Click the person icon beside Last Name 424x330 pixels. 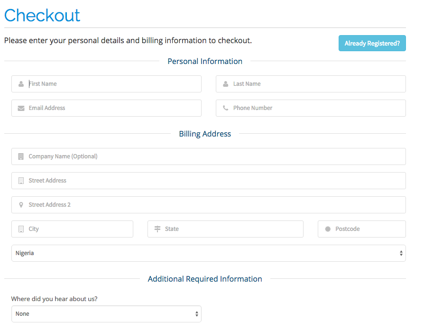click(x=225, y=84)
